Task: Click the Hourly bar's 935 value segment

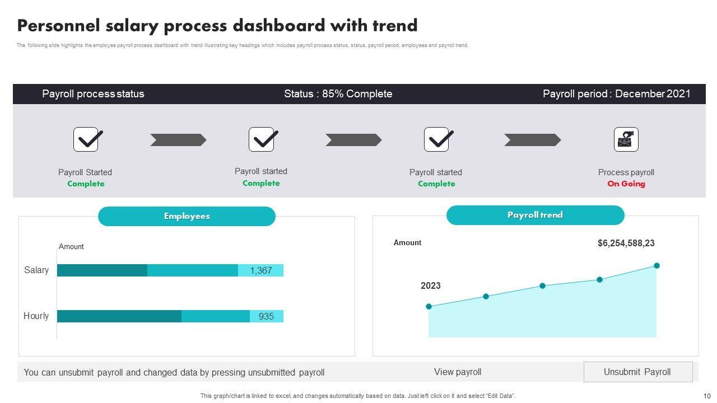Action: [267, 316]
